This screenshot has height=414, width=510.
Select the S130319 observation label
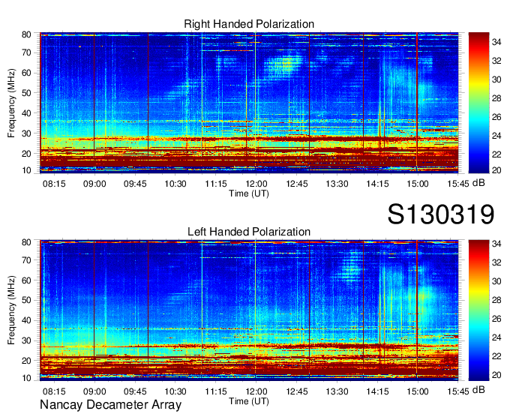pos(441,214)
